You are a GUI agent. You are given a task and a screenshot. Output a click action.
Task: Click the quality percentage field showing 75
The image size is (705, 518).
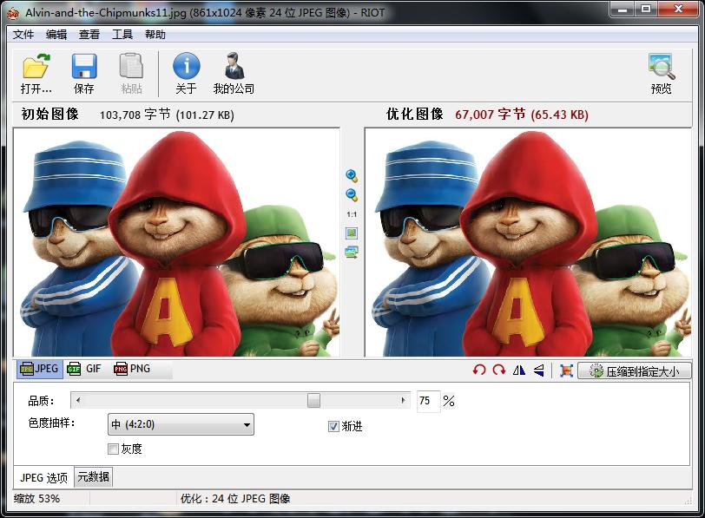click(428, 400)
